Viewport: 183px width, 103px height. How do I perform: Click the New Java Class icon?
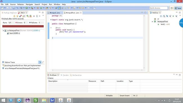click(41, 8)
